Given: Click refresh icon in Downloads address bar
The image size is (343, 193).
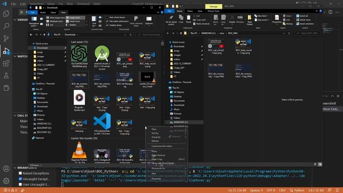Looking at the screenshot, I should tap(131, 34).
